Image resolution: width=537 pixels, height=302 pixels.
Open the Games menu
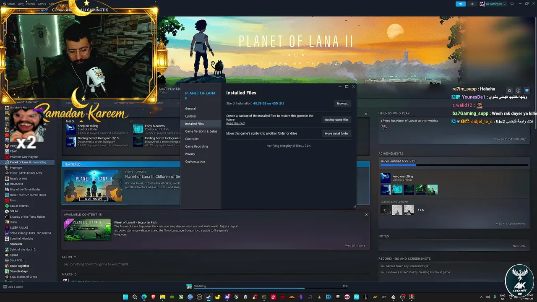pos(42,4)
